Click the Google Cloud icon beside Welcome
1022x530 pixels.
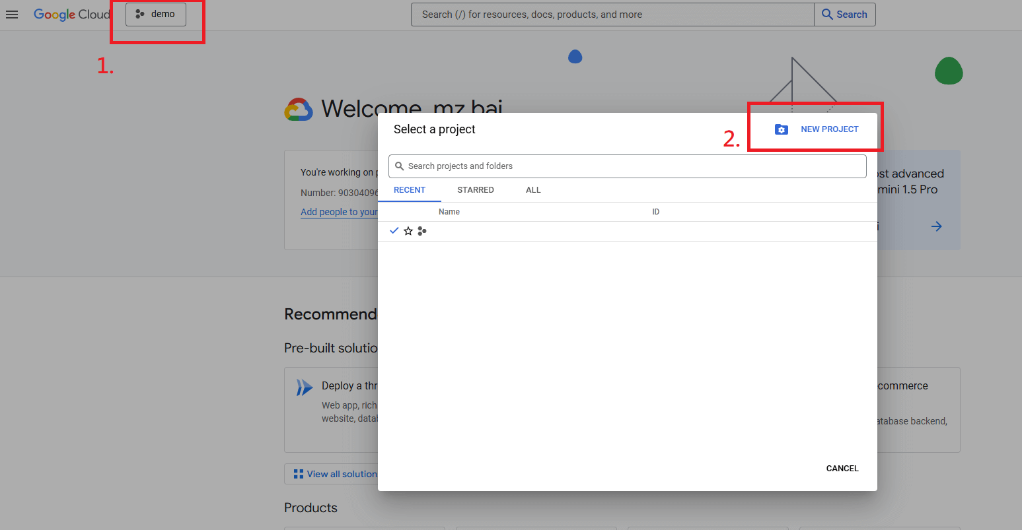click(299, 110)
